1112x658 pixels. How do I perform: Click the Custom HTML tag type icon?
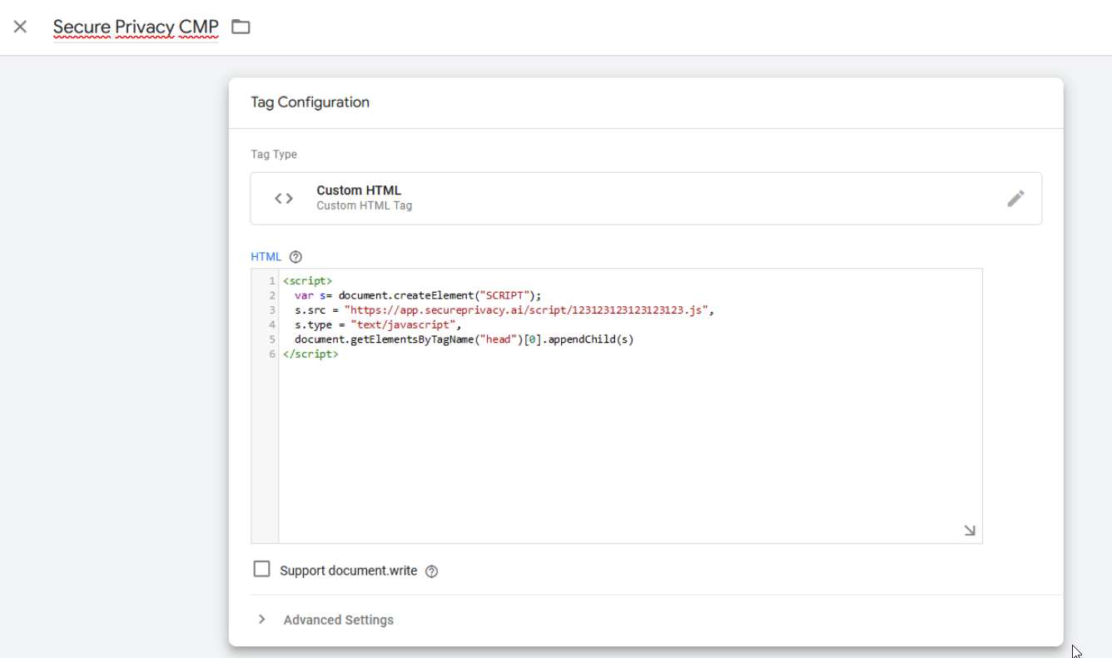pos(283,198)
